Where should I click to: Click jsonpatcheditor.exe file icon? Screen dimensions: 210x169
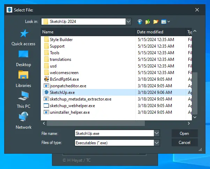point(46,86)
